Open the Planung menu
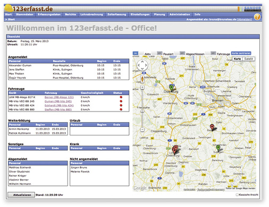 pyautogui.click(x=159, y=14)
